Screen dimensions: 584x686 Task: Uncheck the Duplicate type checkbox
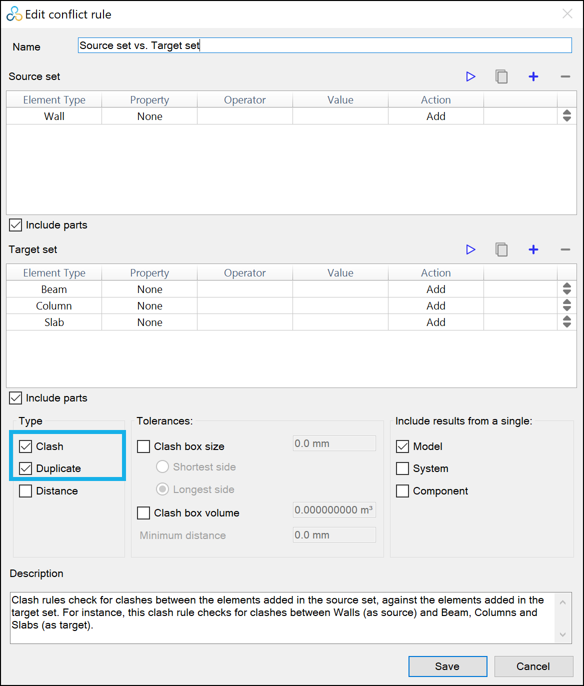[x=25, y=468]
